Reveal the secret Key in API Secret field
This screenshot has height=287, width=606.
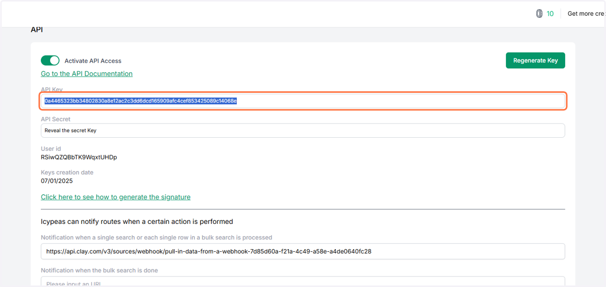(x=302, y=130)
